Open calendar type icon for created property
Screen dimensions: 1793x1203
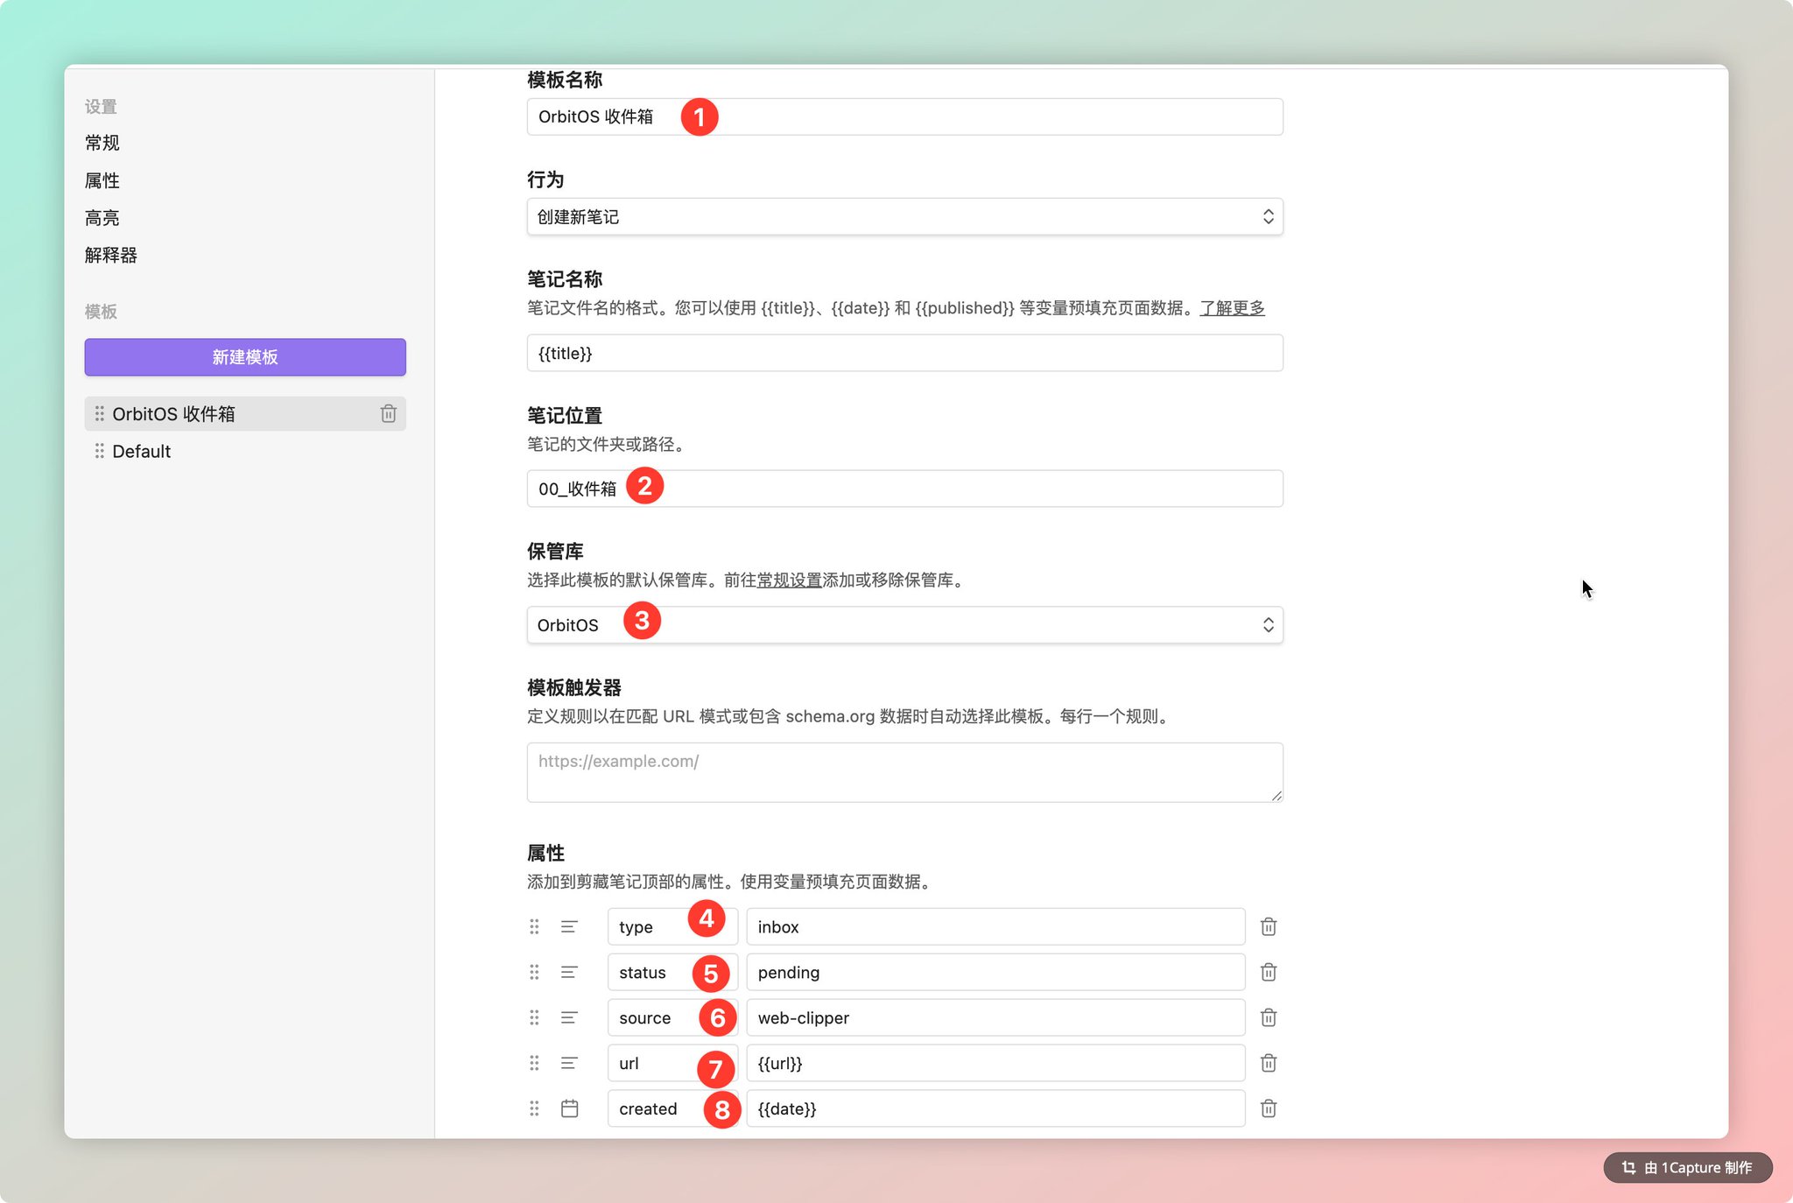coord(569,1108)
